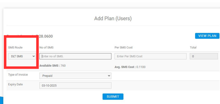Expand the Prepaid invoice type dropdown
Viewport: 220px width, 104px height.
pos(75,76)
